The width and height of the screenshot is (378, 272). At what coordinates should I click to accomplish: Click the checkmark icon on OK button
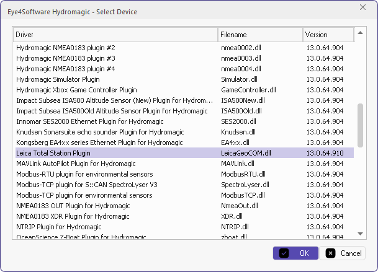point(284,253)
